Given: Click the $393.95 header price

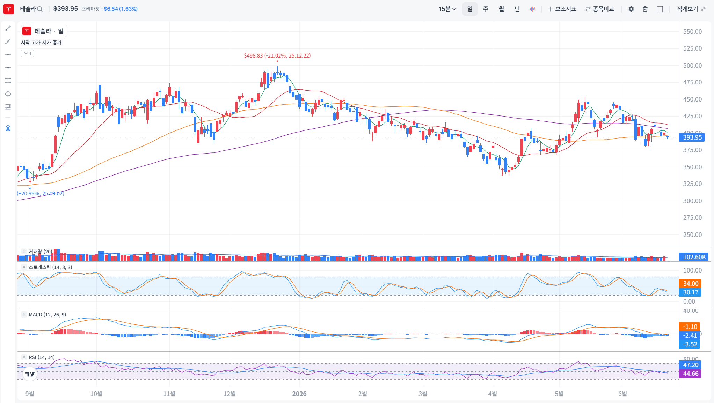Looking at the screenshot, I should 66,9.
